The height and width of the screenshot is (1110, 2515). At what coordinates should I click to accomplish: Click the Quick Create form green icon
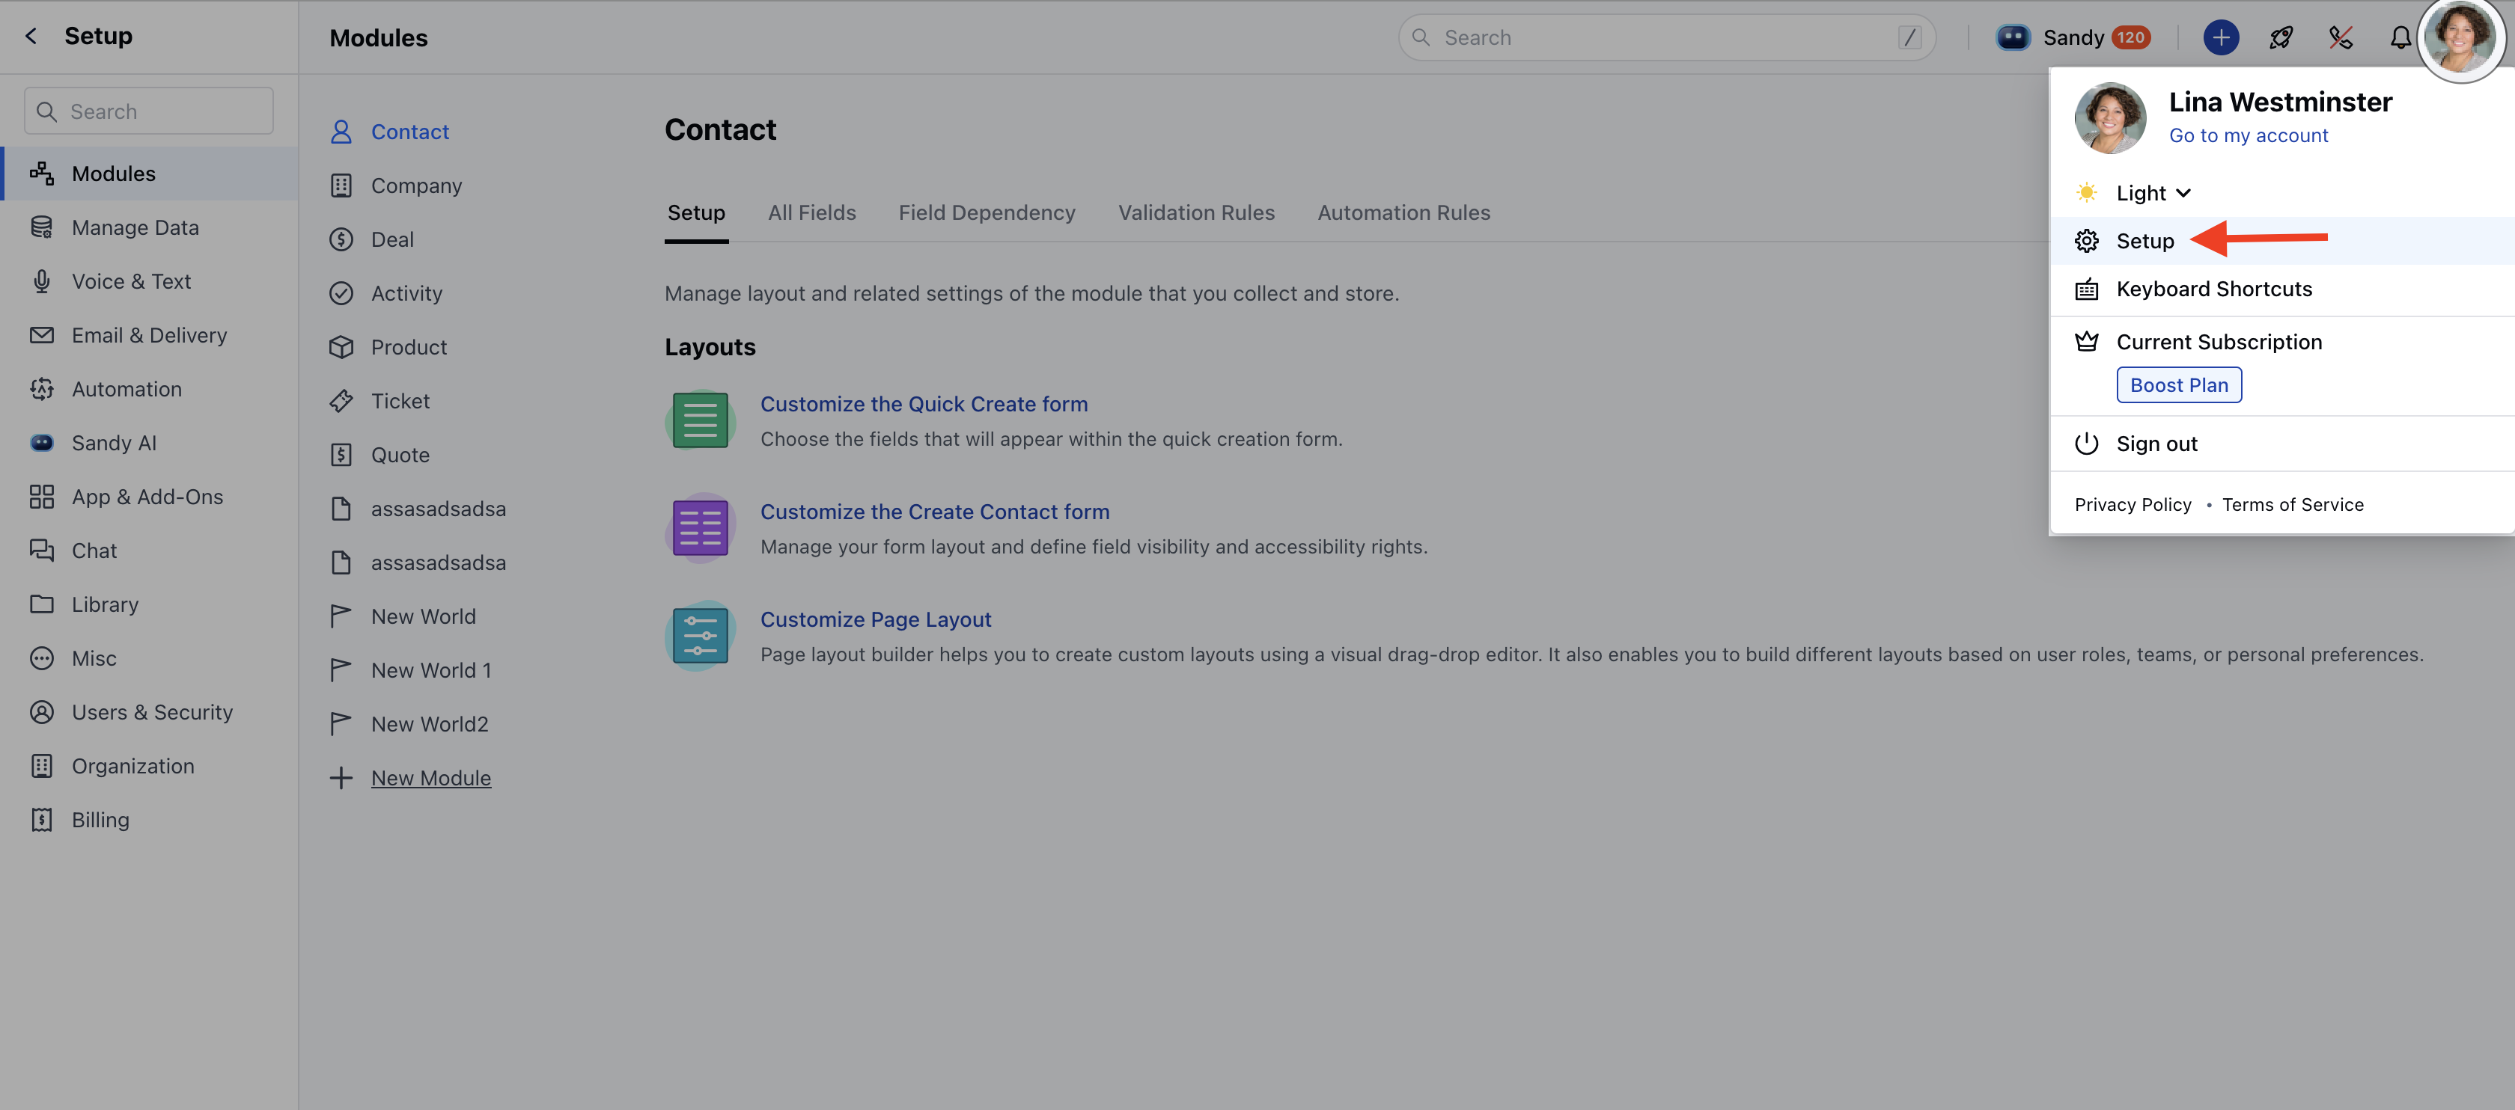700,420
